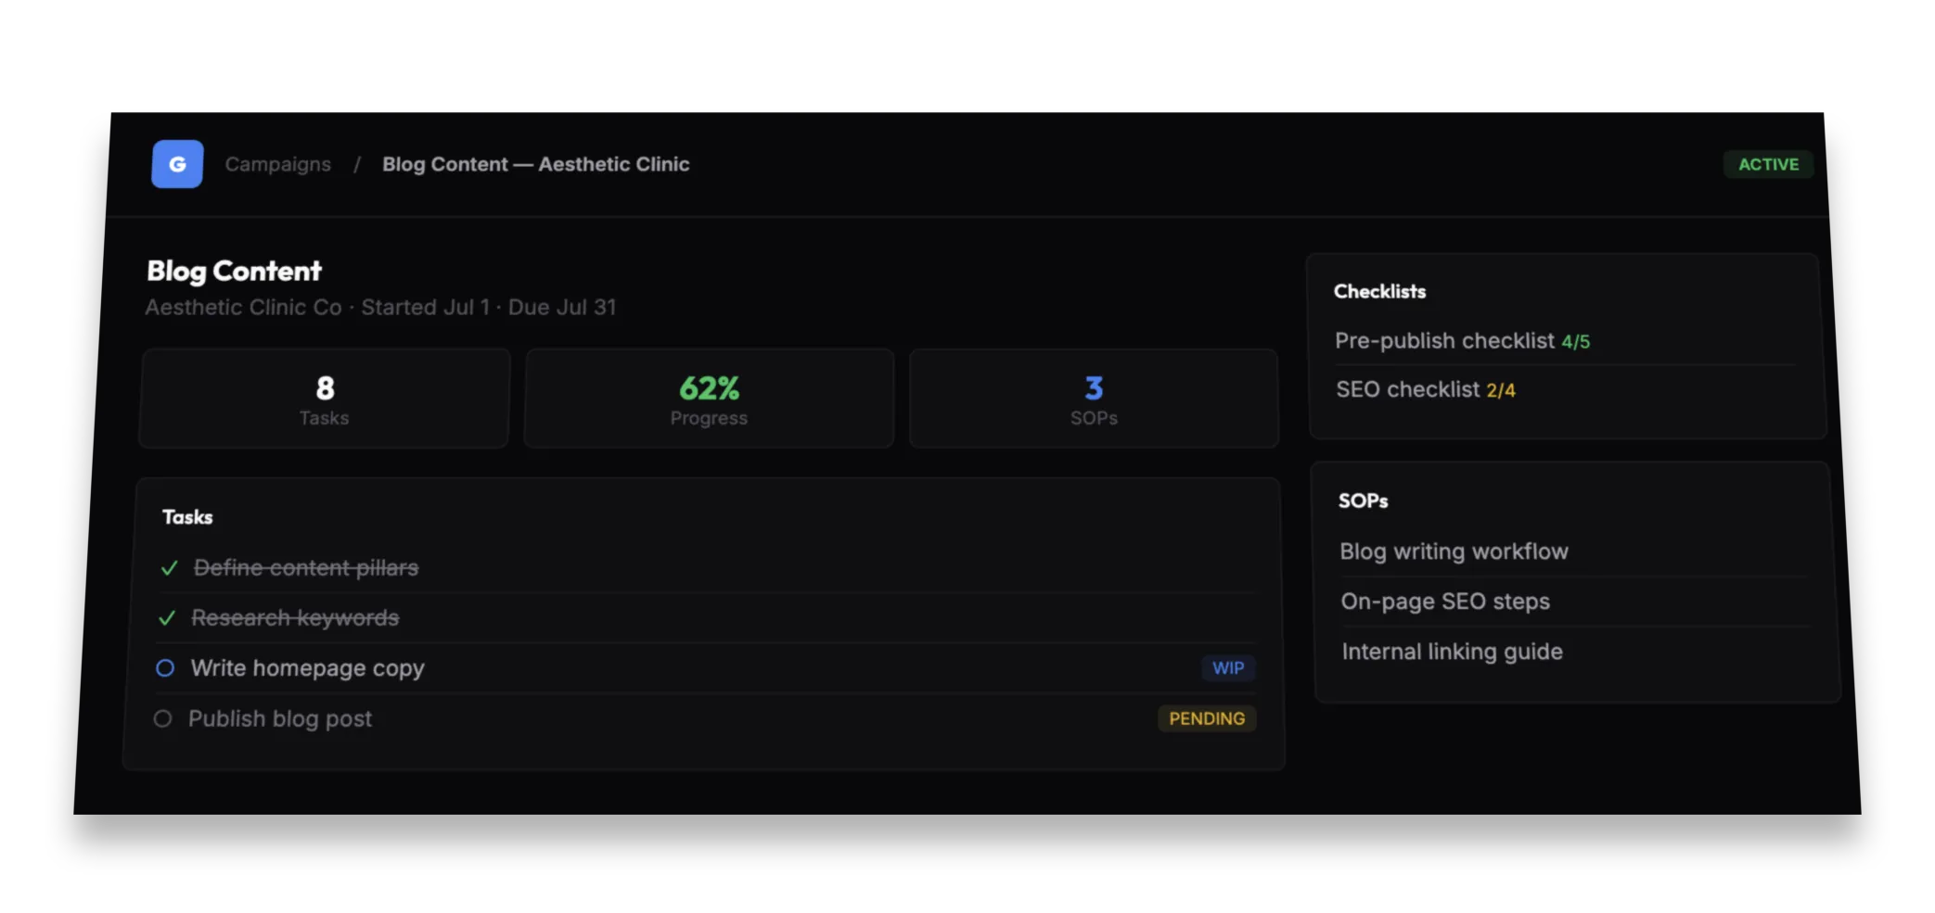Click the Checklists panel heading
The image size is (1935, 913).
pos(1379,291)
